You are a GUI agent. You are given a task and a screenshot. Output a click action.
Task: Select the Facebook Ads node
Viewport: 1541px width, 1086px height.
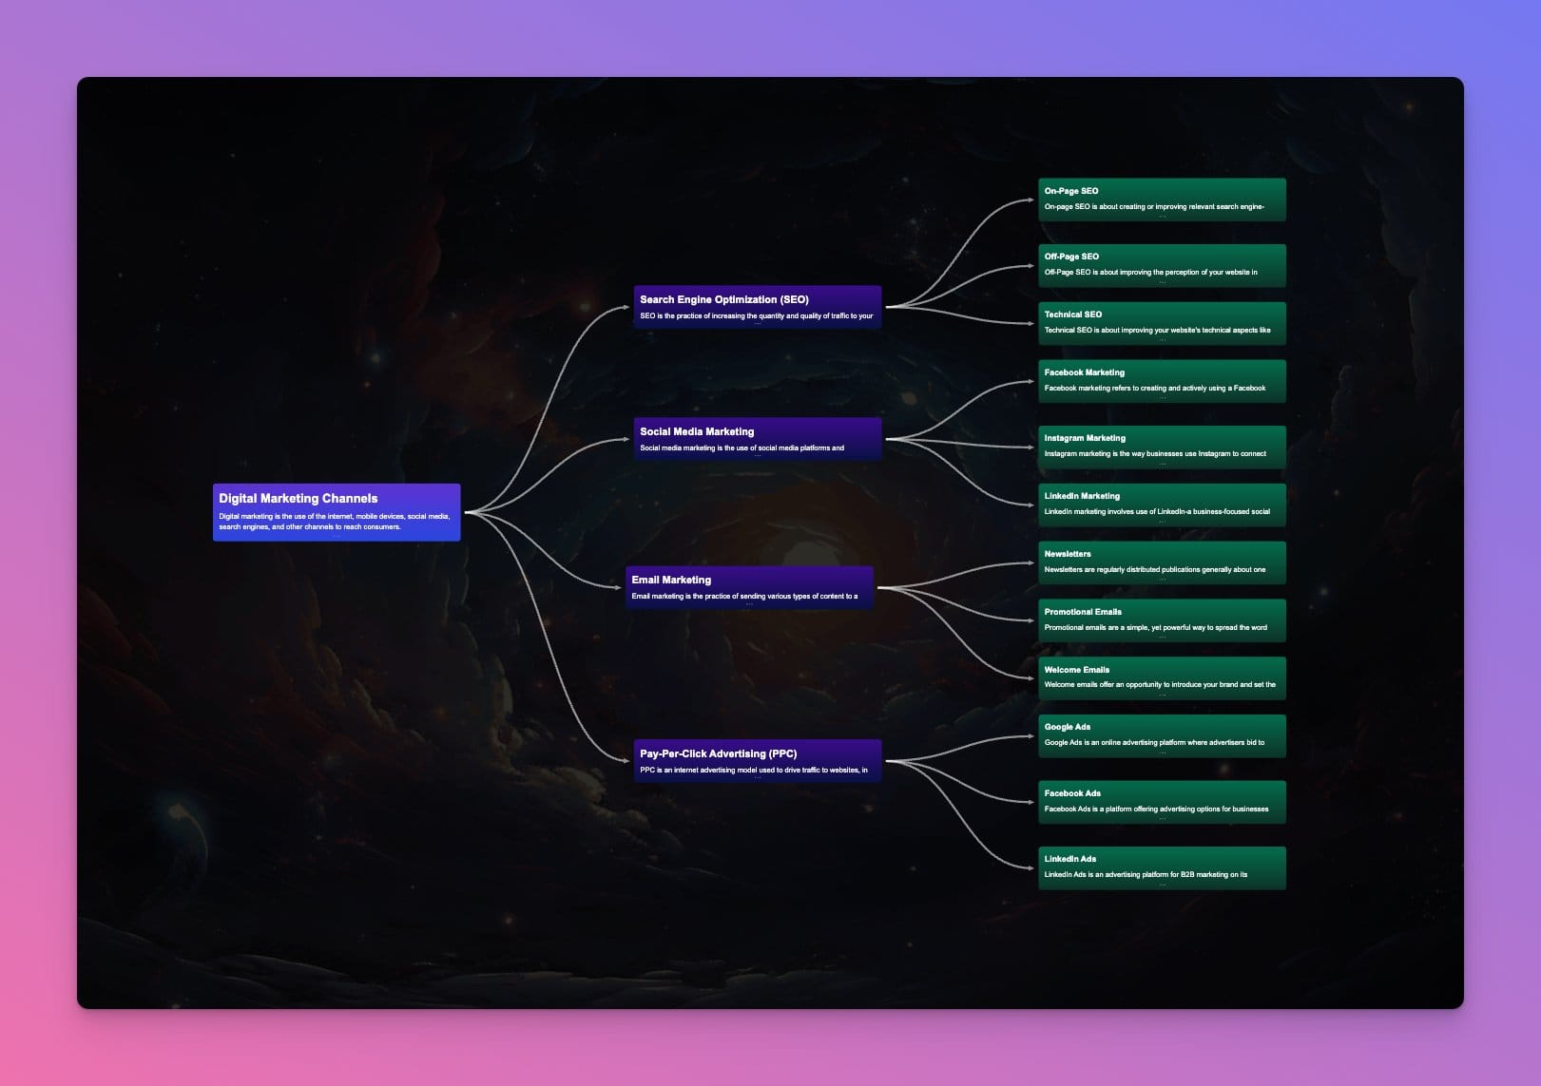[1162, 802]
